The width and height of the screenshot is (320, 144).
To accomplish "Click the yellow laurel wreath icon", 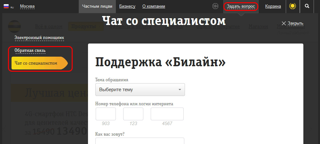I will pos(292,6).
